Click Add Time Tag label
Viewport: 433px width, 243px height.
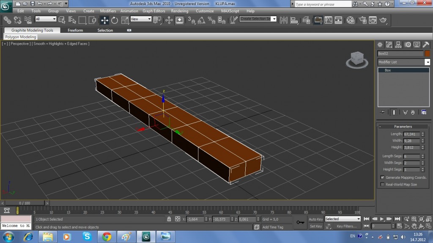tap(273, 227)
